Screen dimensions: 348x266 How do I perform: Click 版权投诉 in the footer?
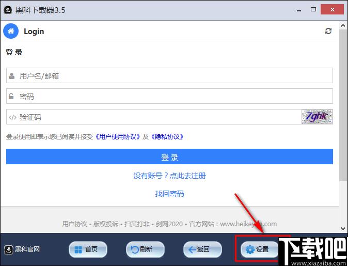[x=106, y=224]
